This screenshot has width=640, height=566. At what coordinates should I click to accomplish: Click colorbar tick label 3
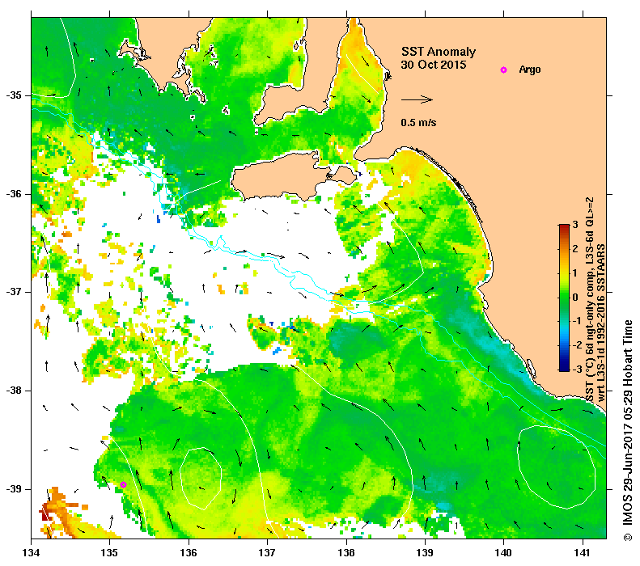(x=575, y=225)
